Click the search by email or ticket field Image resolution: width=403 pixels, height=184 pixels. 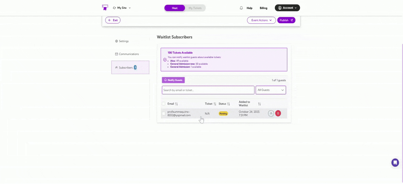(208, 90)
